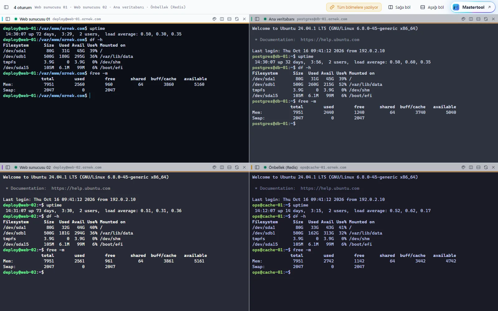Screen dimensions: 498x311
Task: Split the Ana veritabanı pane downward
Action: 478,19
